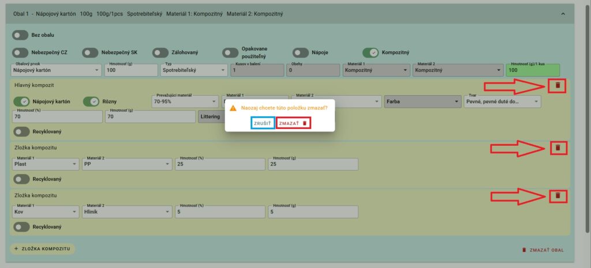Viewport: 591px width, 268px height.
Task: Open Prevažujúci materiál 70-95% dropdown
Action: click(185, 101)
